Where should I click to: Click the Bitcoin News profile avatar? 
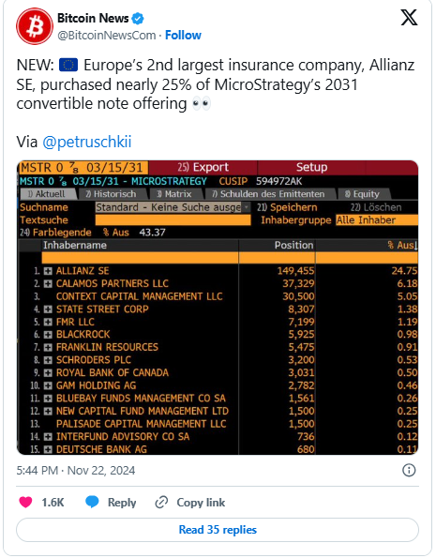tap(35, 26)
